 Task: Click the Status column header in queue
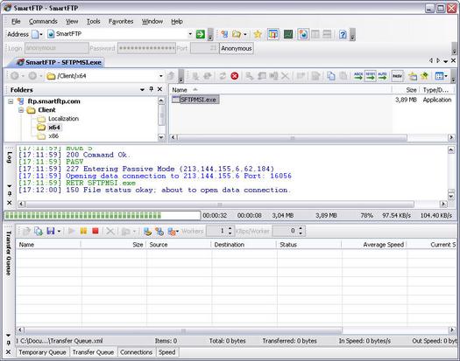click(308, 245)
